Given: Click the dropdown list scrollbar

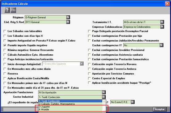Looking at the screenshot, I should coord(104,106).
